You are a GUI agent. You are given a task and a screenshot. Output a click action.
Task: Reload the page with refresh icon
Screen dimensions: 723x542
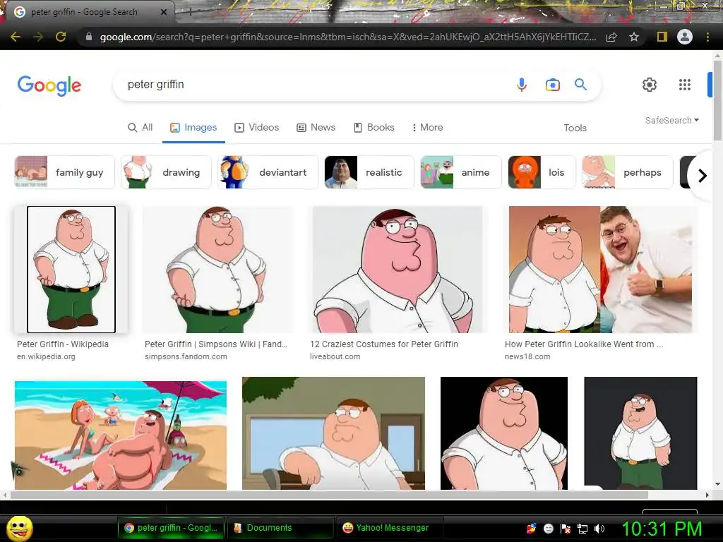61,37
